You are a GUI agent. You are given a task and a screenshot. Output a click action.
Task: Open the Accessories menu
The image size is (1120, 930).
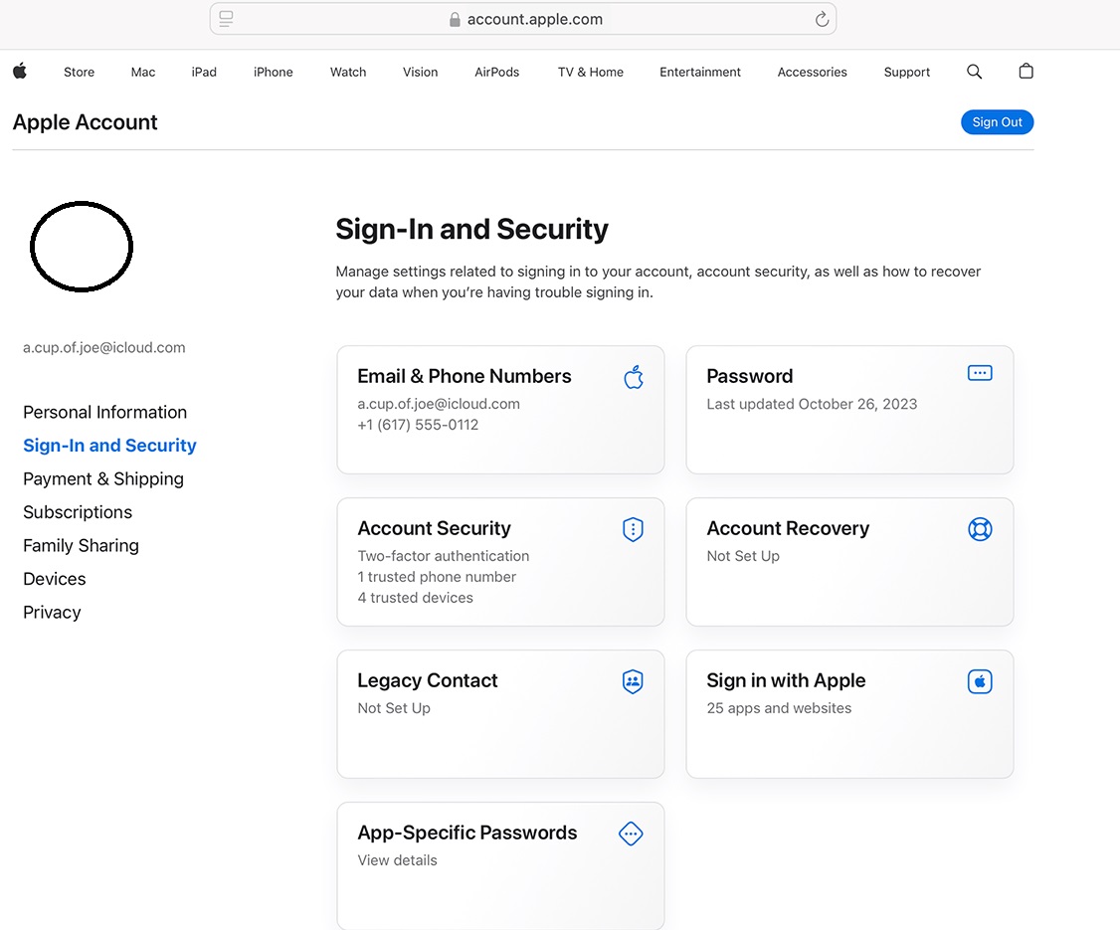pyautogui.click(x=812, y=73)
